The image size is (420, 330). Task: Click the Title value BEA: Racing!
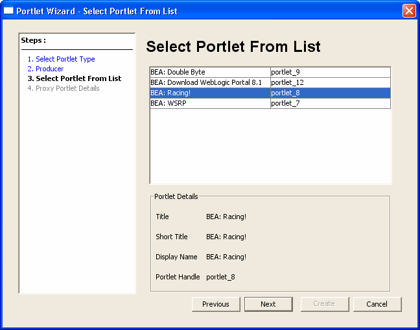[x=226, y=217]
